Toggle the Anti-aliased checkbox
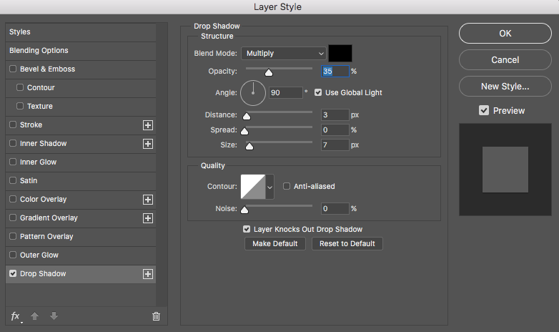Image resolution: width=559 pixels, height=332 pixels. pyautogui.click(x=287, y=186)
